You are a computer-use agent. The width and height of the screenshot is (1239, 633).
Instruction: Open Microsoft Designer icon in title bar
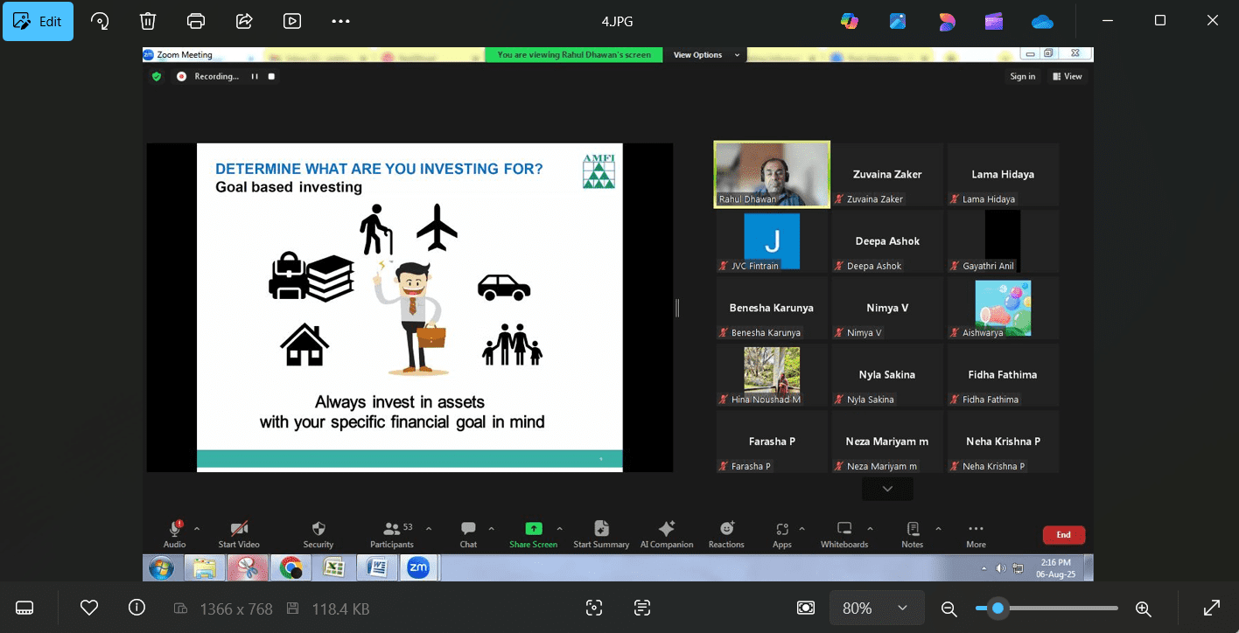(x=946, y=21)
